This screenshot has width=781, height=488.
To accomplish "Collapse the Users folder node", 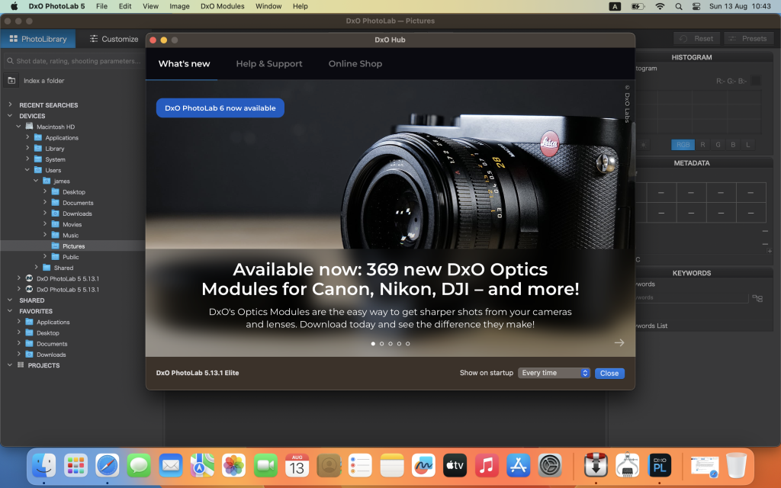I will [27, 170].
